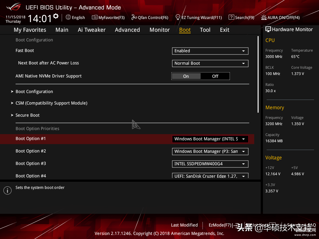
Task: Click the Hardware Monitor screen icon
Action: [268, 30]
